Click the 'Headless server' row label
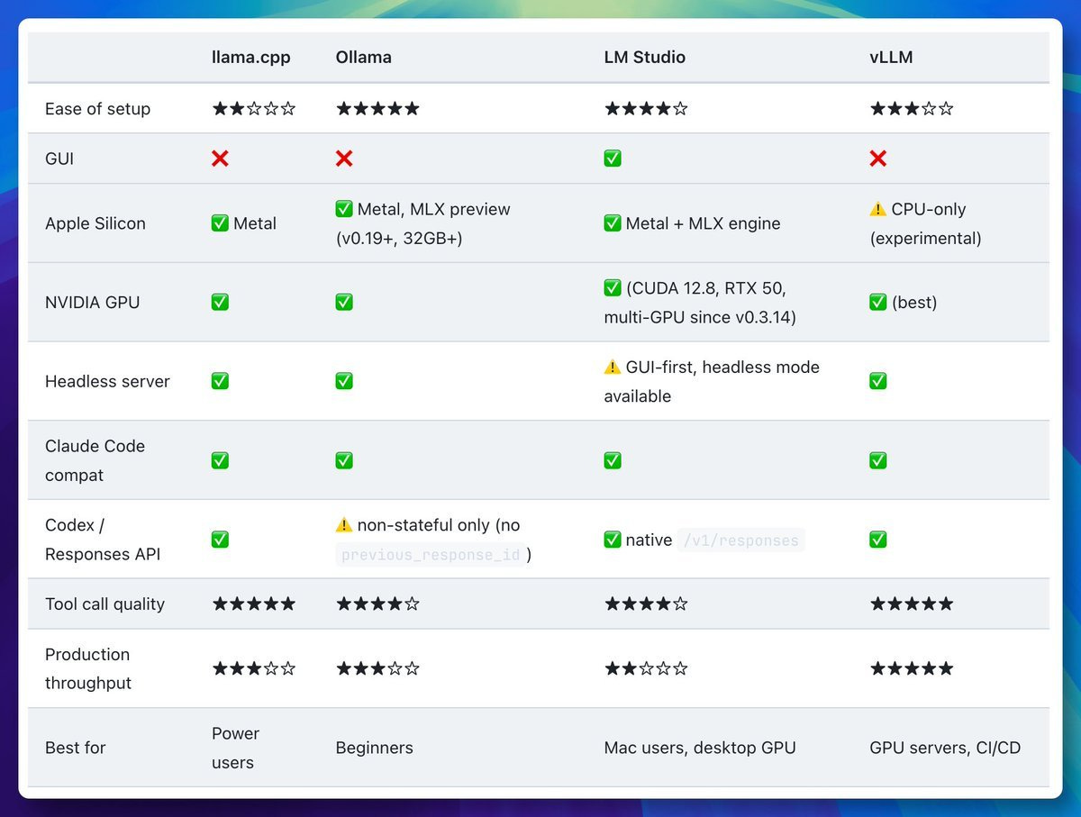This screenshot has height=817, width=1081. [107, 381]
